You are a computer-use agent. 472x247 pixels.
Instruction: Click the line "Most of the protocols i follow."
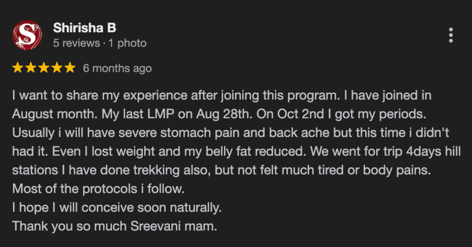98,189
